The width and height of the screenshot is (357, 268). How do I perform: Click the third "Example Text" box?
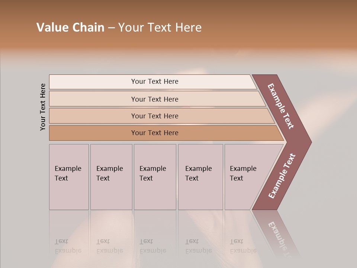click(154, 177)
